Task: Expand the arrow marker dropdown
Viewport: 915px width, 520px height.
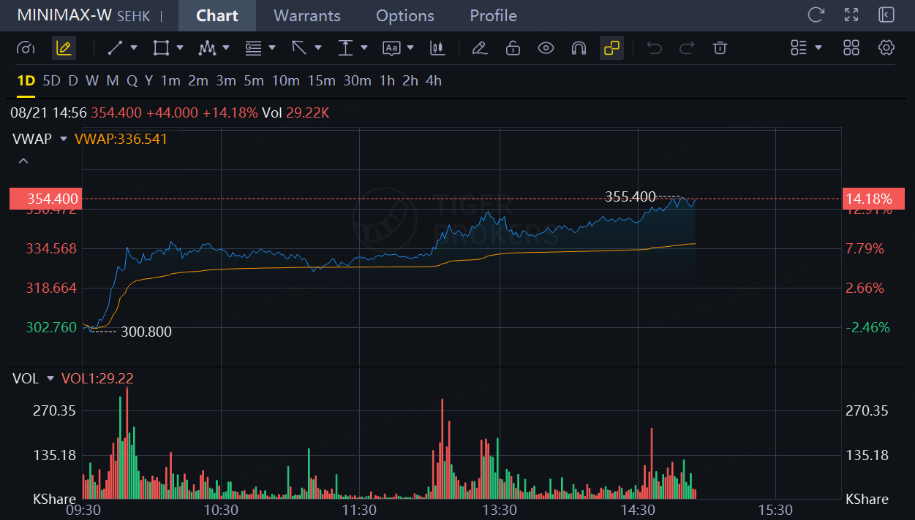Action: pos(318,48)
